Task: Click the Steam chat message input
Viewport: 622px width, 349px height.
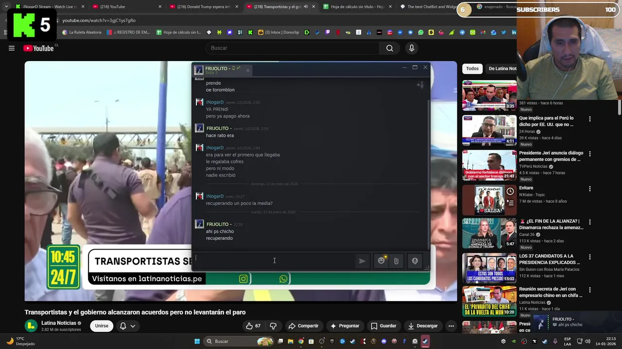Action: point(274,261)
